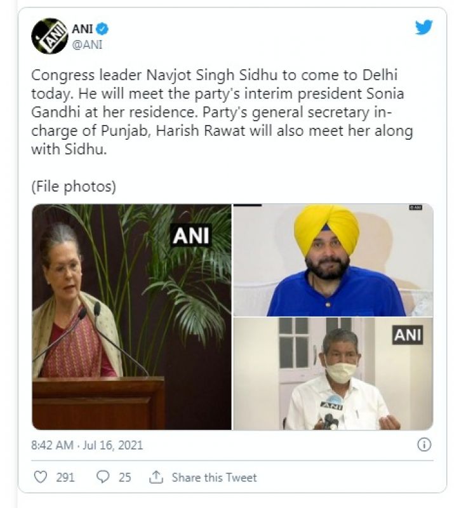
Task: Like the tweet with the heart icon
Action: [x=41, y=477]
